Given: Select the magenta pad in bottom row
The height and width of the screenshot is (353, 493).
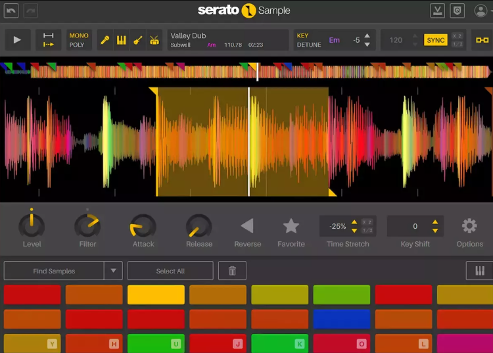Looking at the screenshot, I should tap(465, 343).
